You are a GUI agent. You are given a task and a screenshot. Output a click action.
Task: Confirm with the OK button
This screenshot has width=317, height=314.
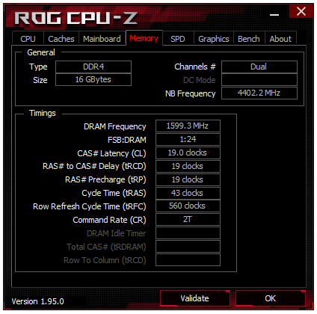coord(271,298)
